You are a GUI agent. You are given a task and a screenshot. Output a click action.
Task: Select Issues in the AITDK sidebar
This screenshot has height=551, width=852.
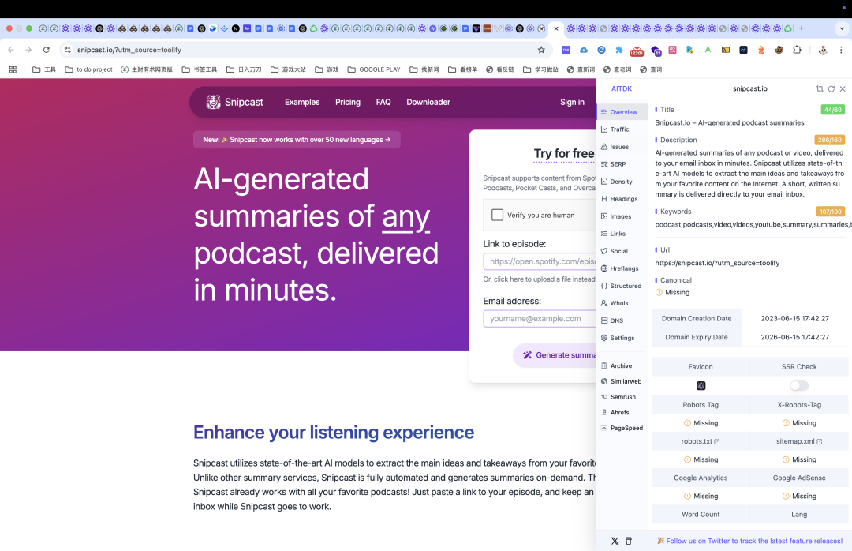pyautogui.click(x=622, y=147)
